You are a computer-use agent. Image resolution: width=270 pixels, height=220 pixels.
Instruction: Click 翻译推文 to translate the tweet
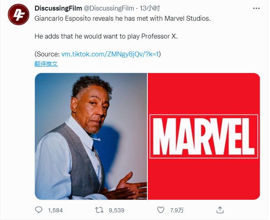(x=46, y=64)
